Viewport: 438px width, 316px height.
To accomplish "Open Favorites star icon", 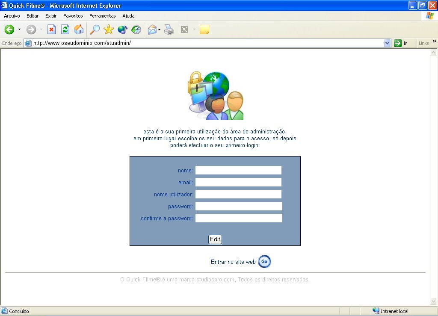I will 109,30.
